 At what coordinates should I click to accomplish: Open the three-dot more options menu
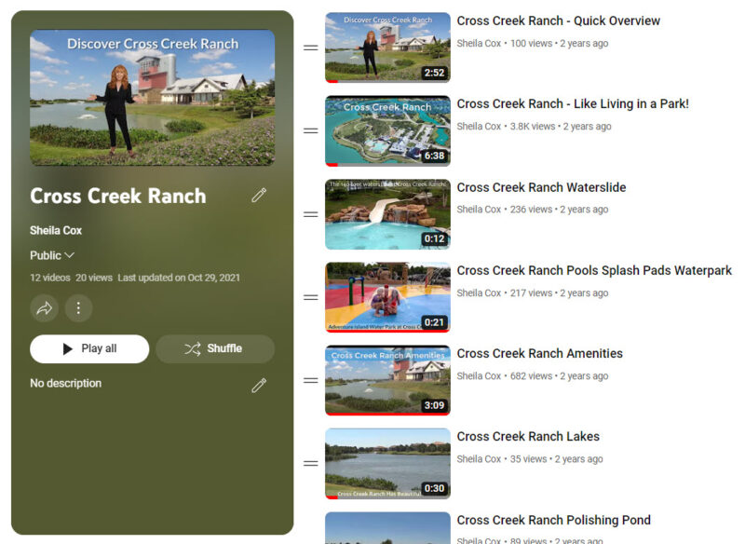tap(78, 308)
